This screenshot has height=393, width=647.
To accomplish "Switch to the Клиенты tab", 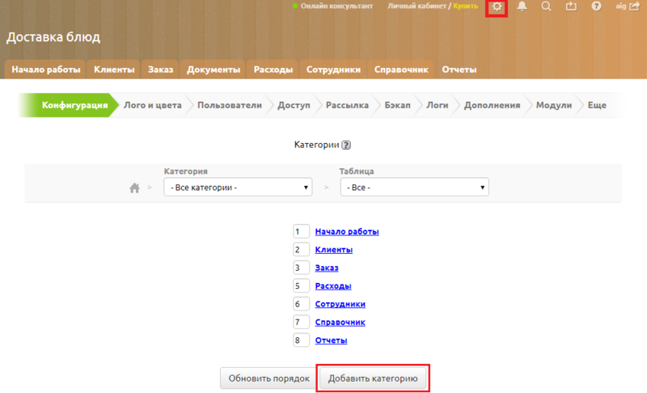I will point(114,70).
